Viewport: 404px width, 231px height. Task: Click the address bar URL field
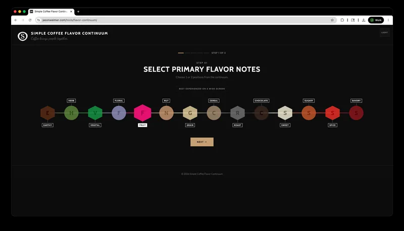point(185,20)
